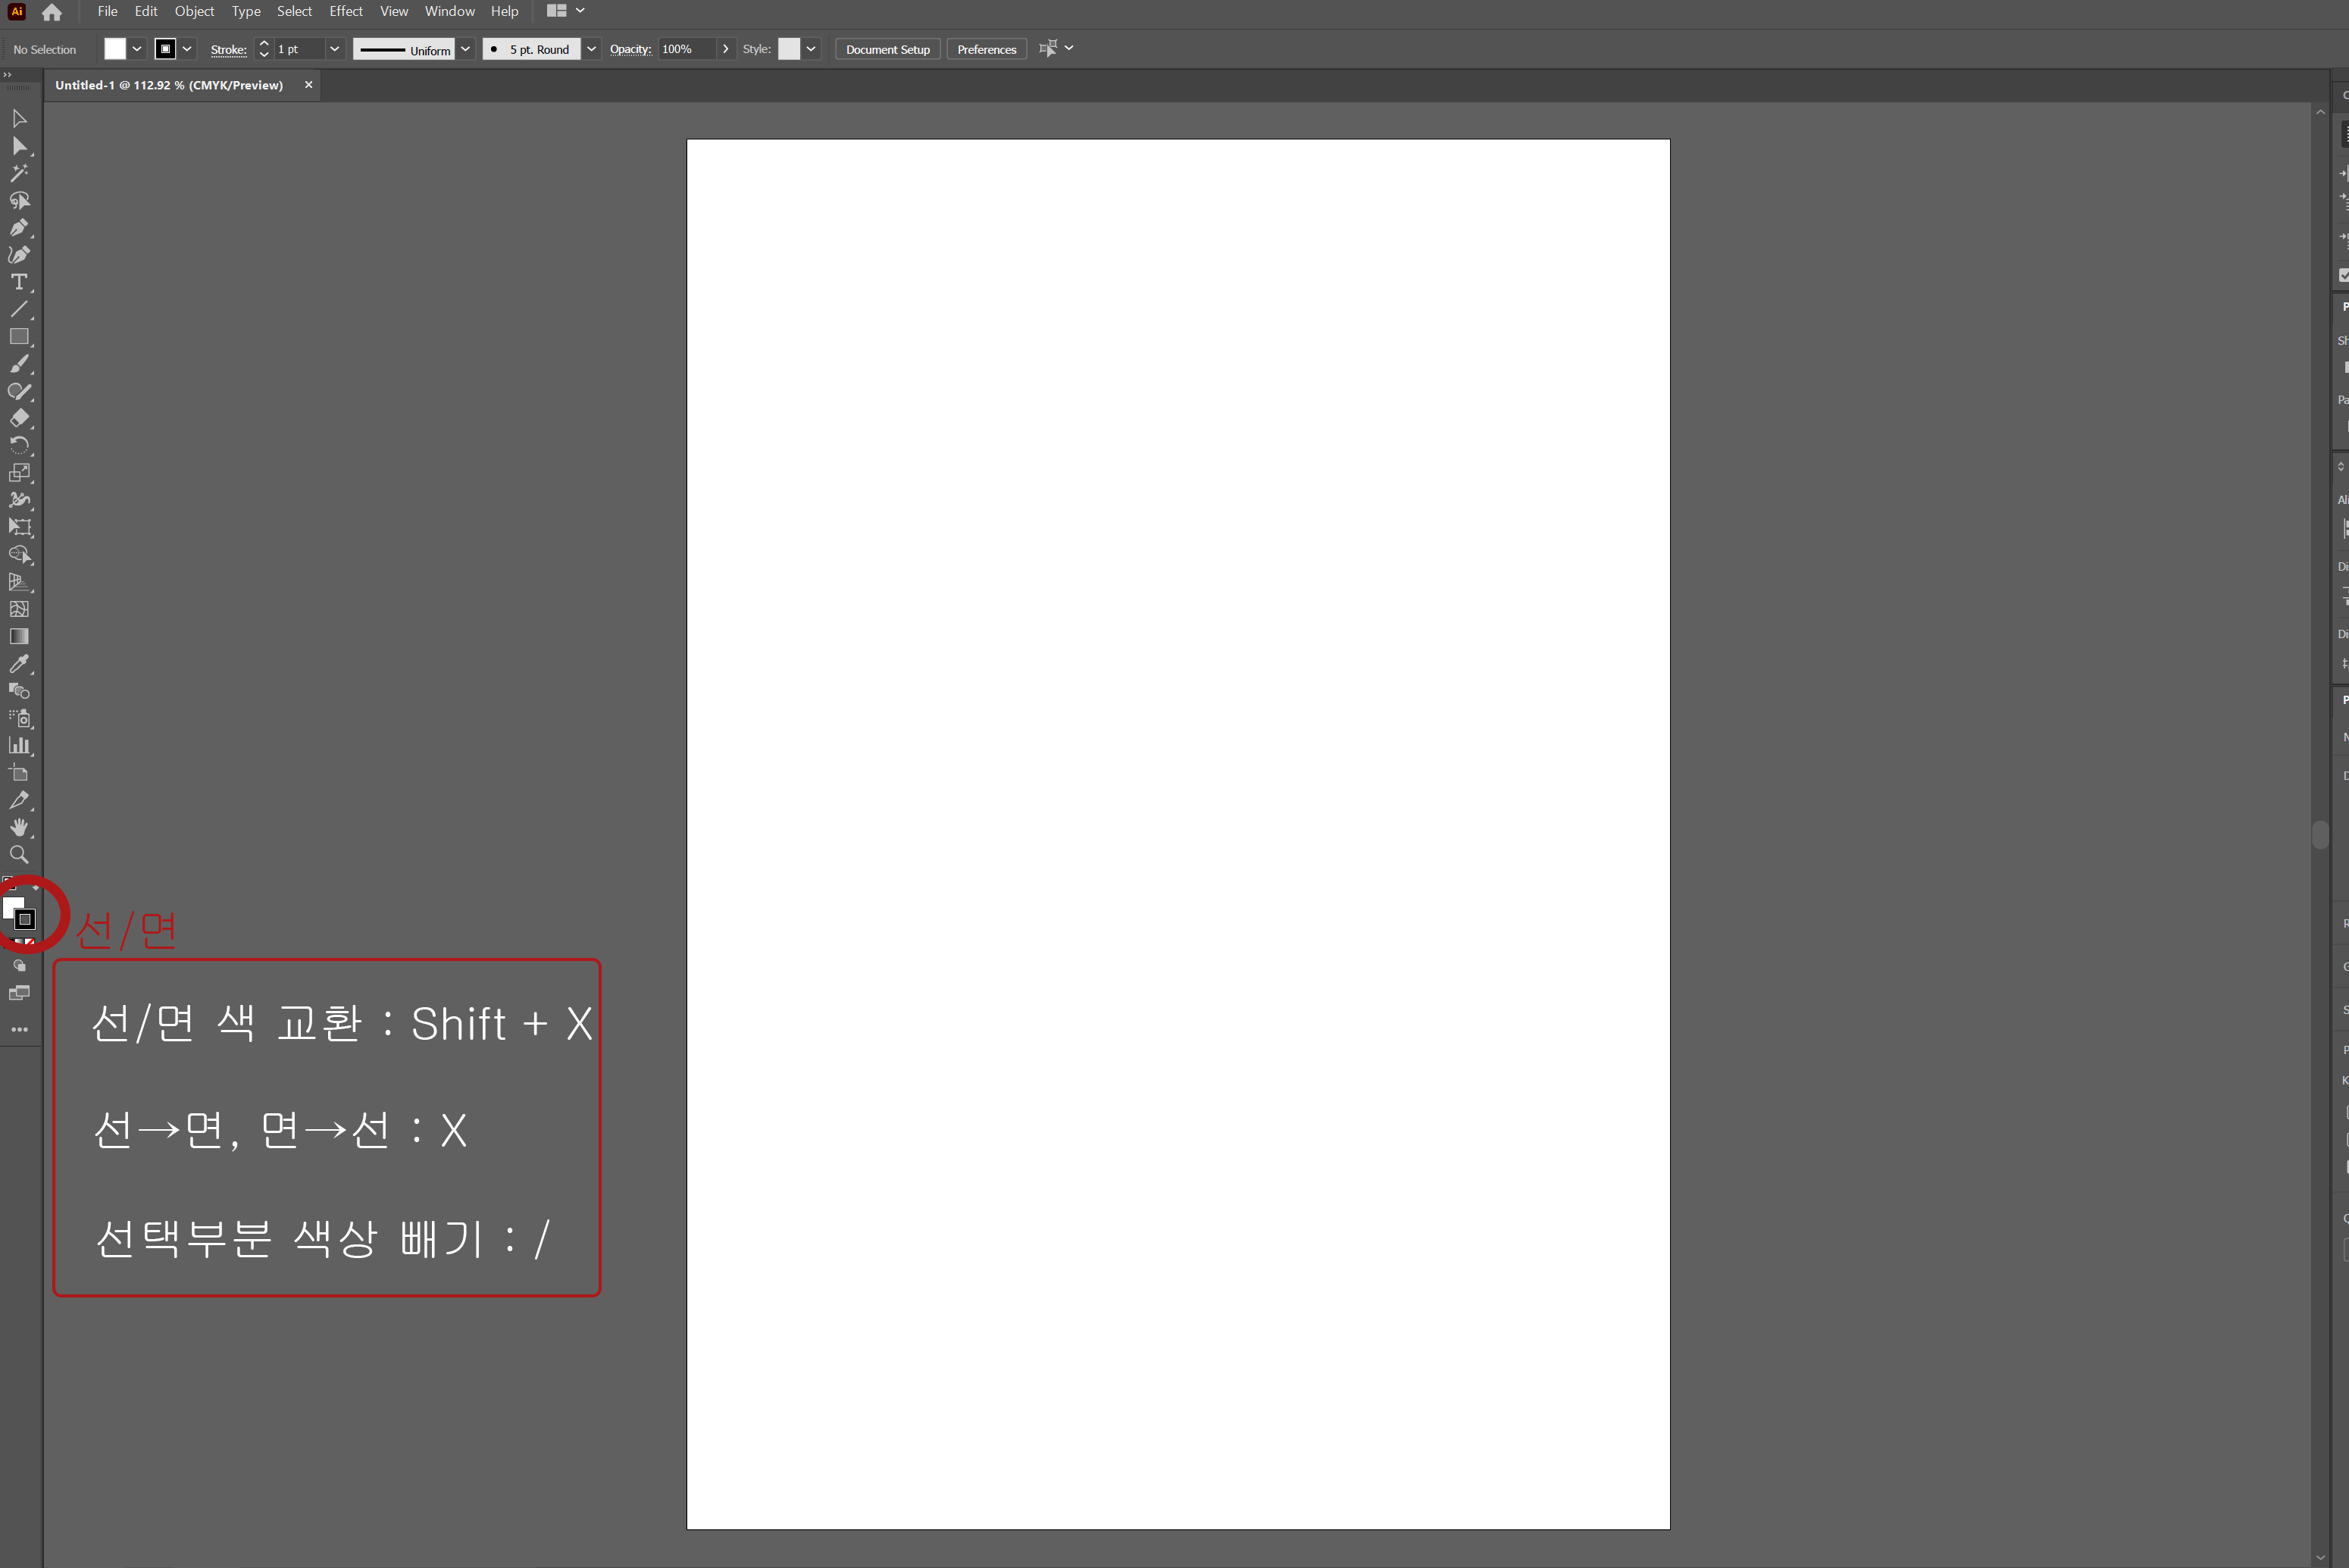The width and height of the screenshot is (2349, 1568).
Task: Select the Type tool
Action: point(19,282)
